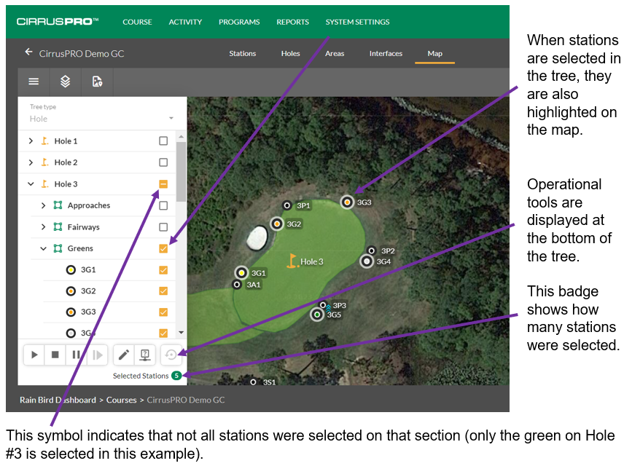Uncheck the Greens checkbox
The image size is (624, 466).
click(163, 248)
